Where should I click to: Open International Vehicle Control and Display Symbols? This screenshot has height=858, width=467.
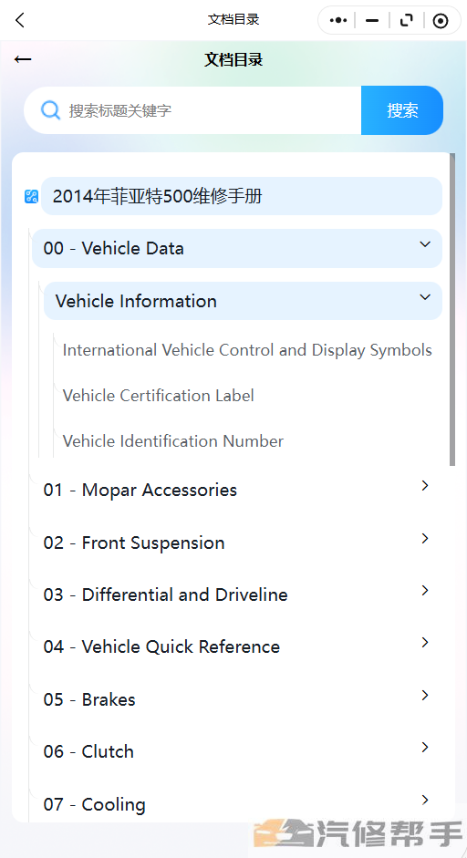(247, 350)
